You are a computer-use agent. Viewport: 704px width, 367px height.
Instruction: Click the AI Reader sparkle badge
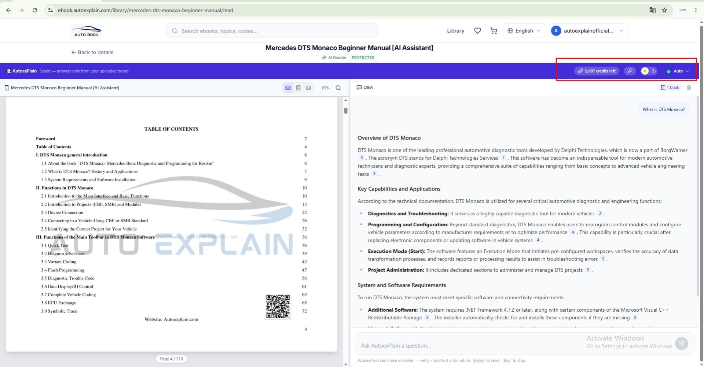(x=334, y=58)
